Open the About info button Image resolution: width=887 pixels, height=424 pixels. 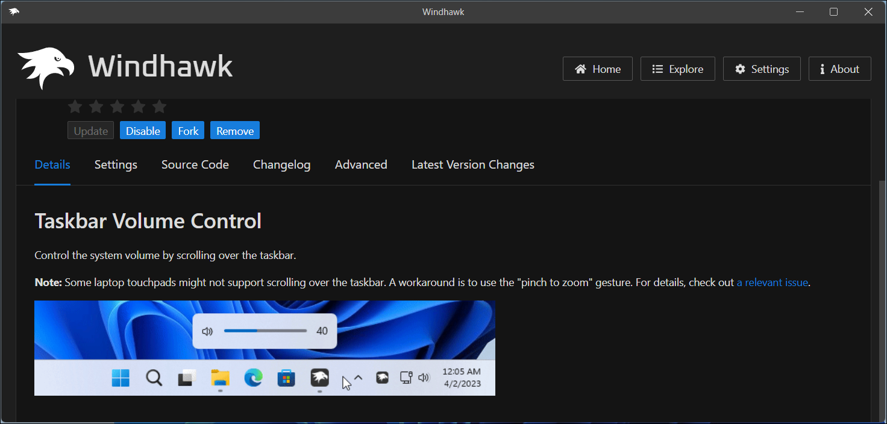tap(839, 69)
